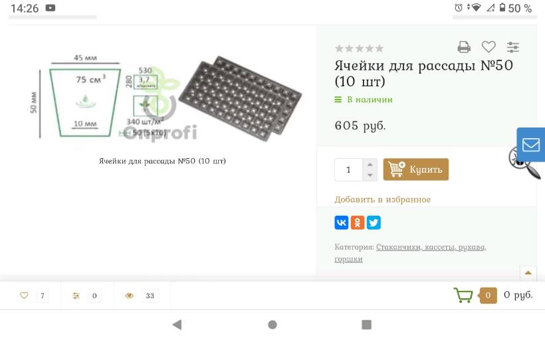
Task: Share on Odnoklassniki icon
Action: 358,222
